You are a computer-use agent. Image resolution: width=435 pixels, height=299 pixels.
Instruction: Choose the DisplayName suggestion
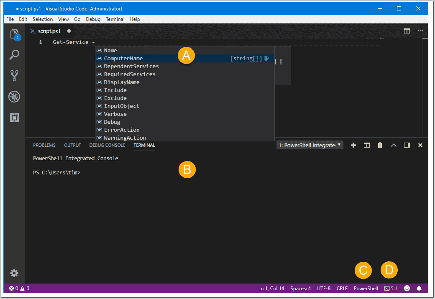[185, 82]
